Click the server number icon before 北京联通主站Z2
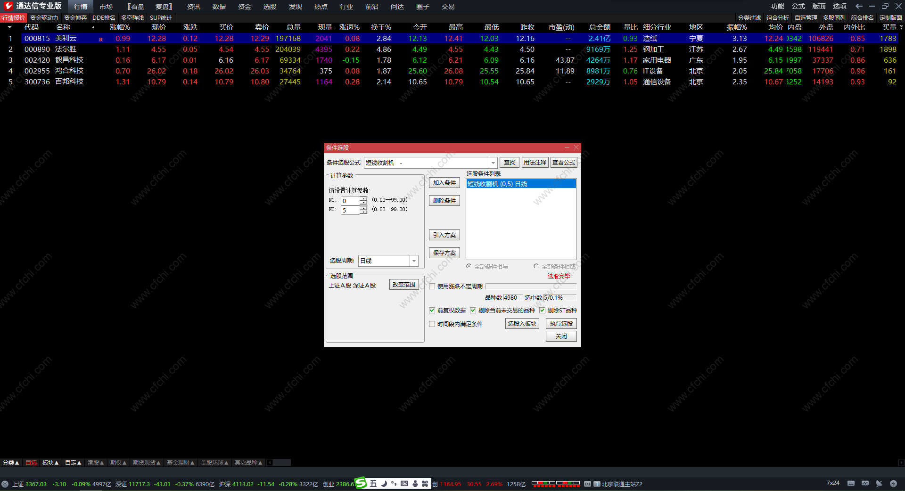This screenshot has height=491, width=905. pos(597,484)
